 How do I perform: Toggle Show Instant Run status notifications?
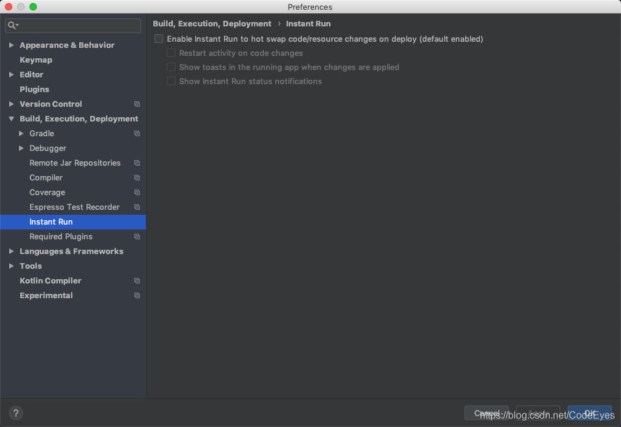tap(171, 81)
